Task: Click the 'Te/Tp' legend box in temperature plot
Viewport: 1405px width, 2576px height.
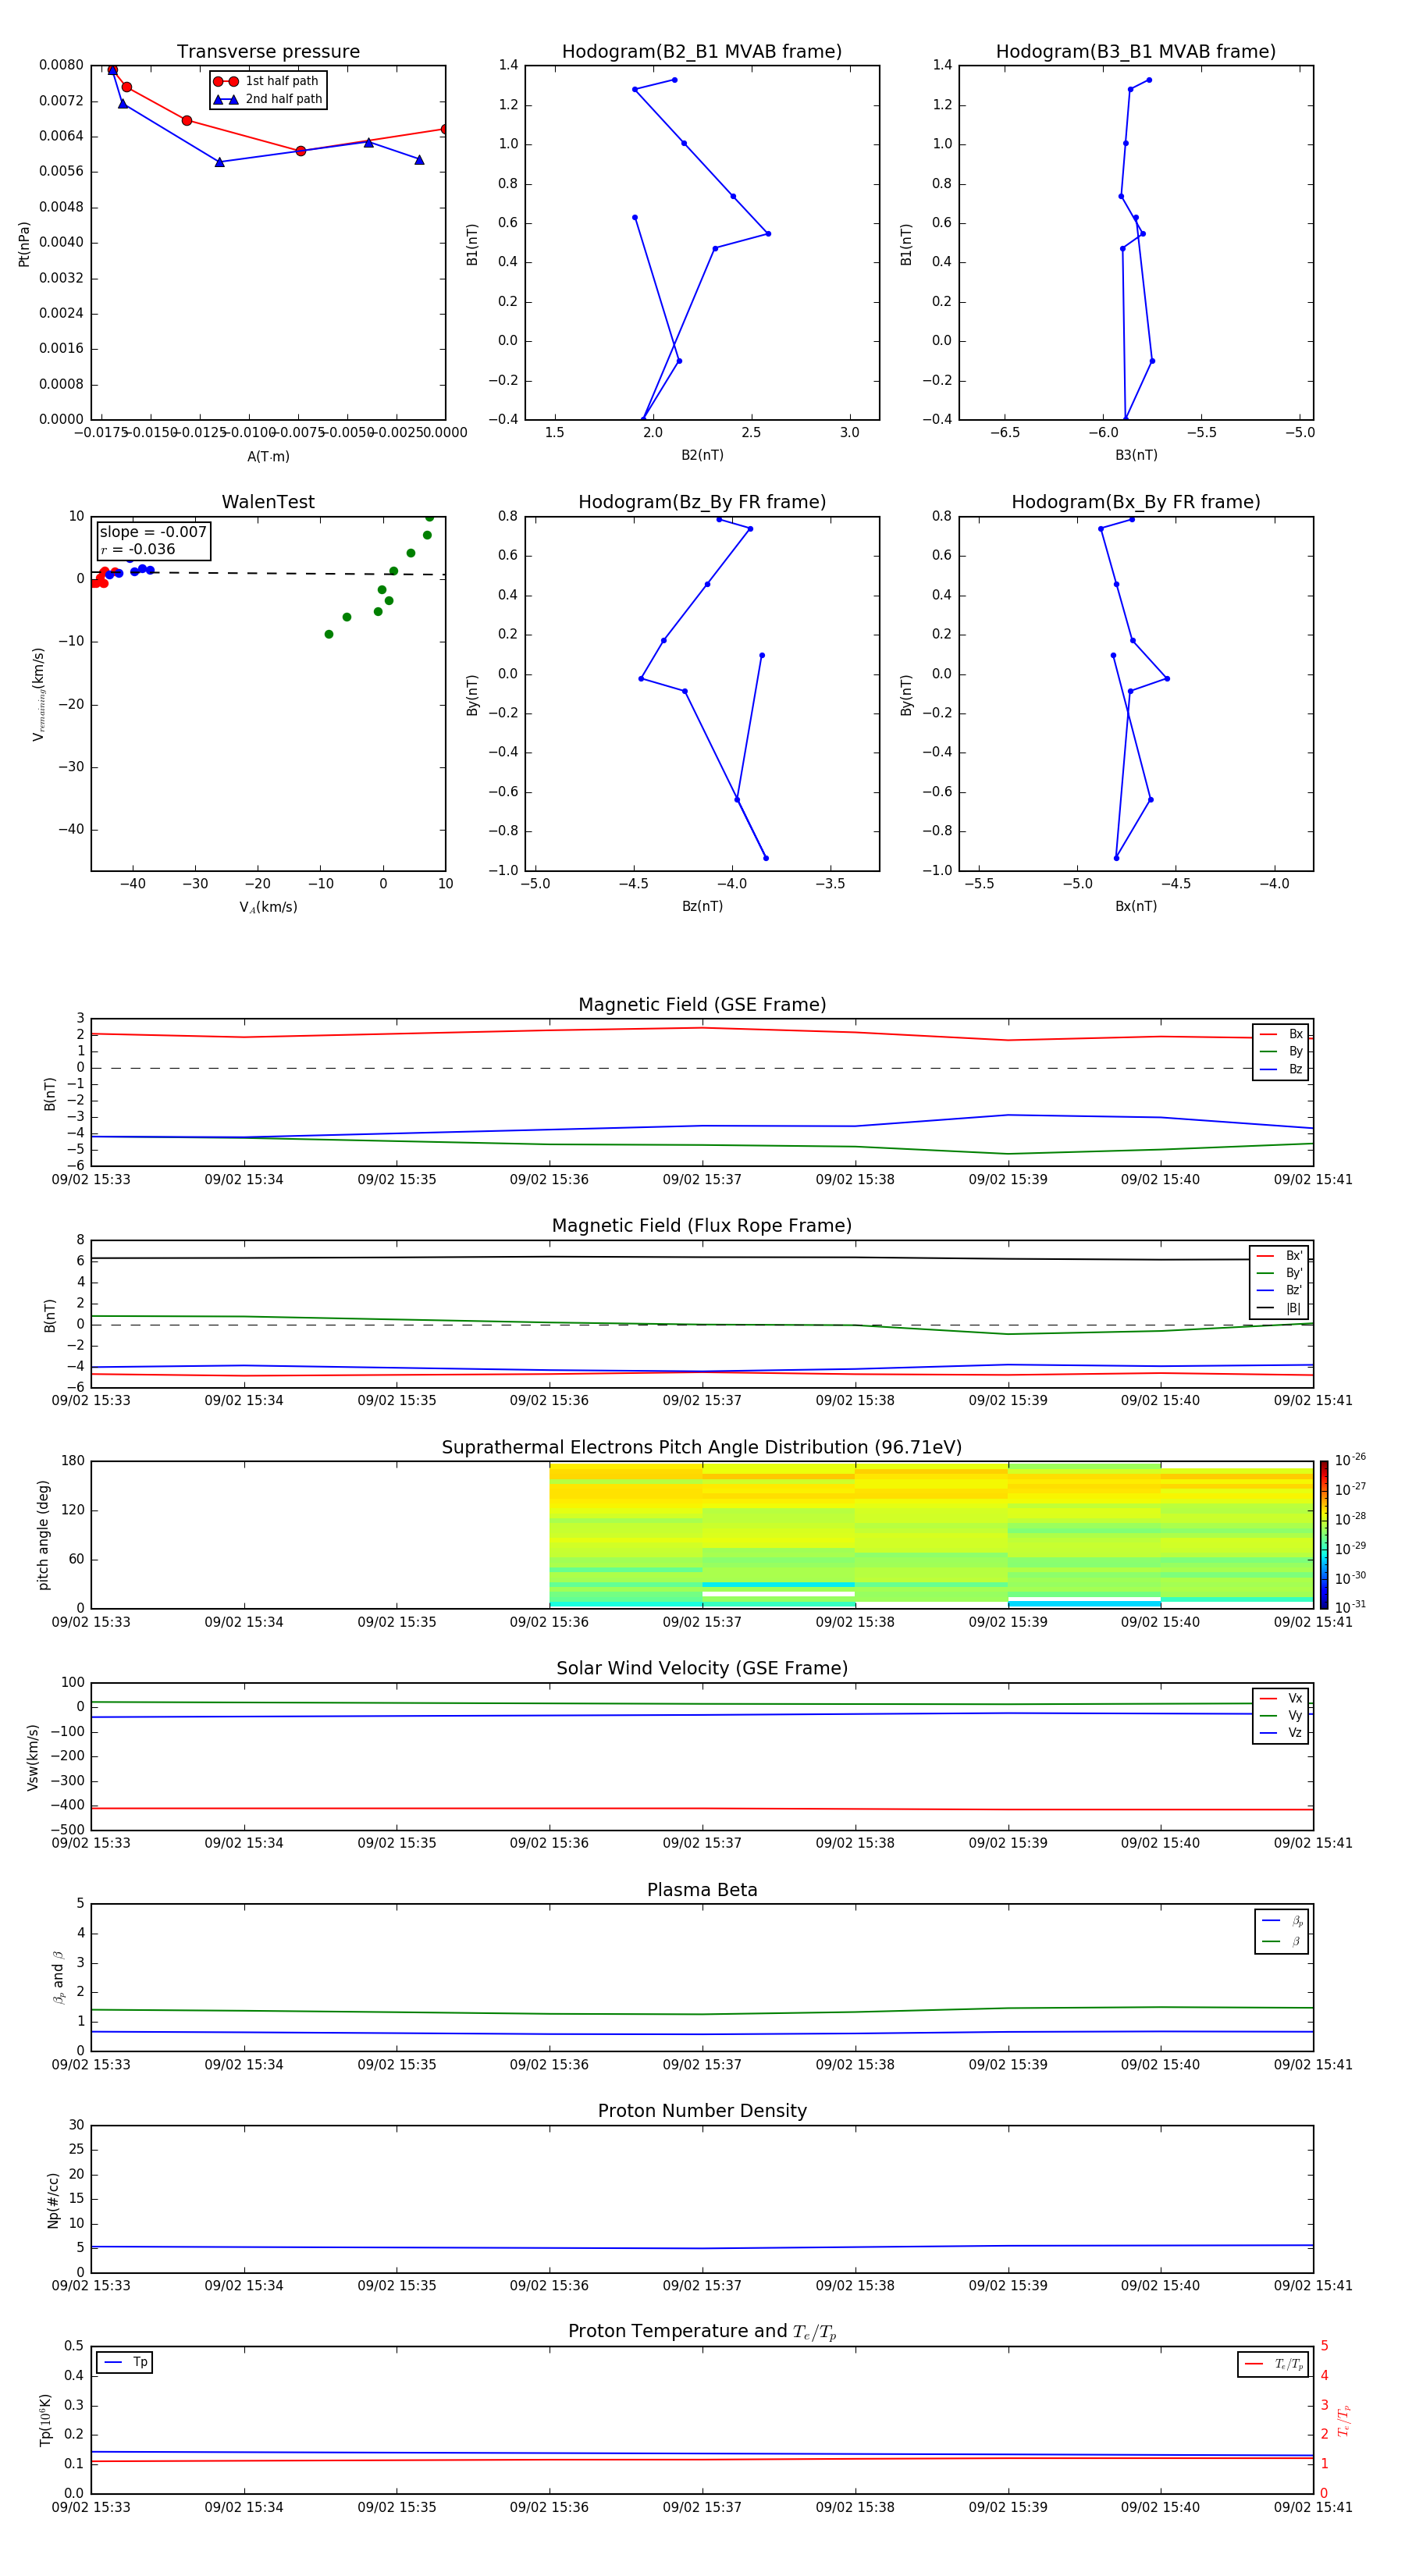Action: [1273, 2364]
